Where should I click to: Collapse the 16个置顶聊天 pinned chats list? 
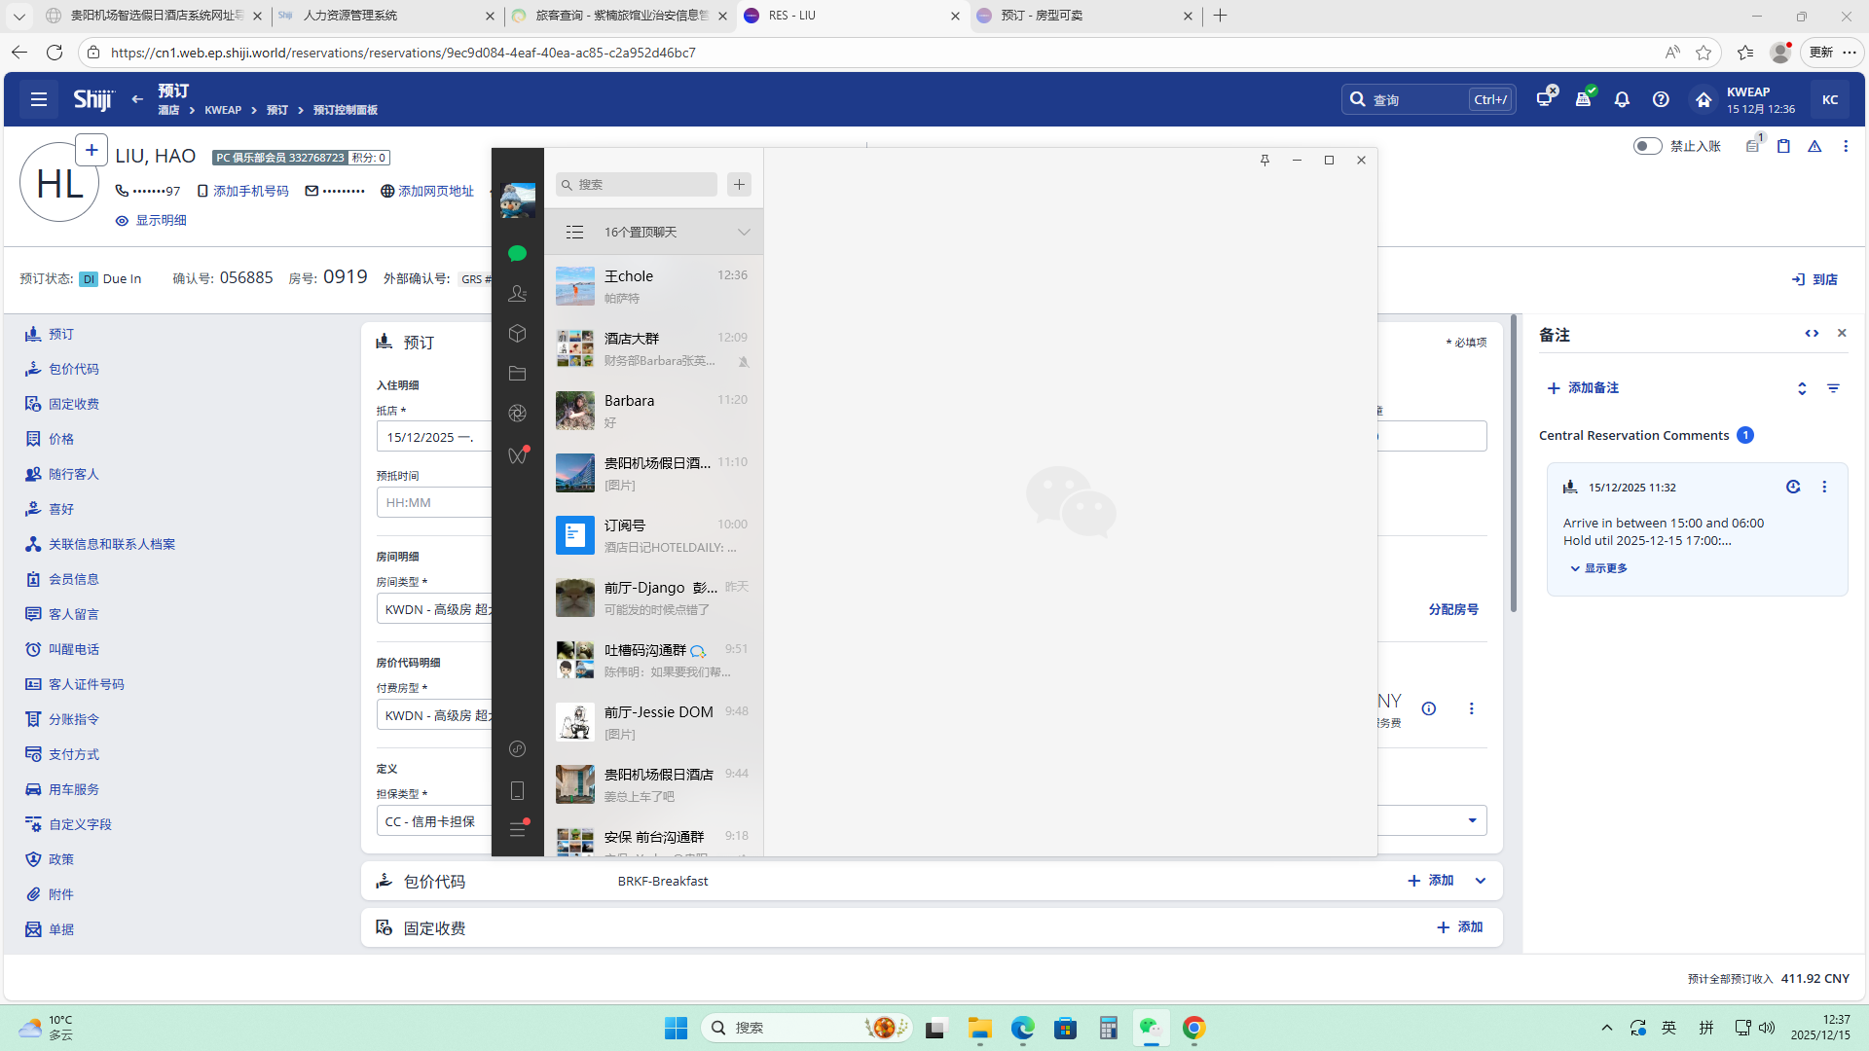point(744,232)
